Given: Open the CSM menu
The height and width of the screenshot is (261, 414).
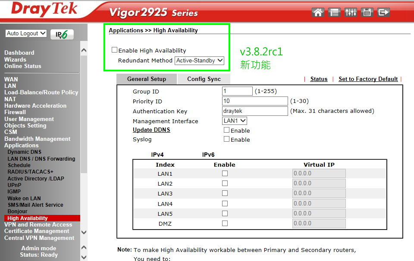Looking at the screenshot, I should (10, 132).
